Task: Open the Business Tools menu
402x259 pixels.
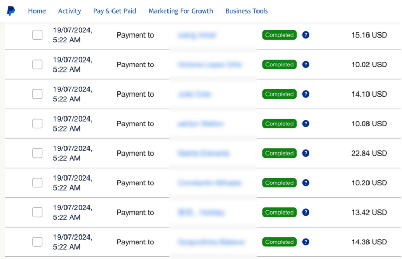Action: click(x=247, y=11)
